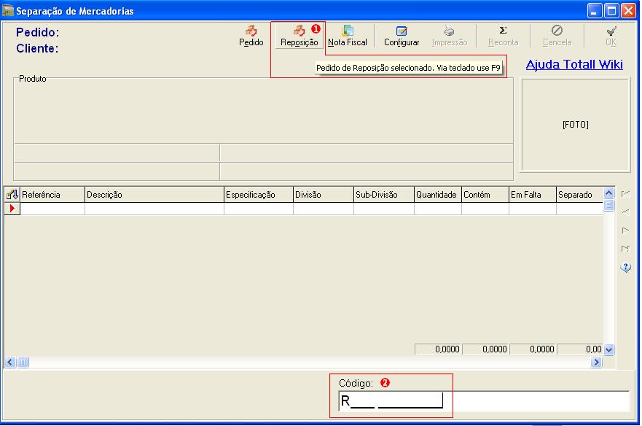Viewport: 642px width, 426px height.
Task: Select the current row indicator arrow
Action: coord(12,209)
